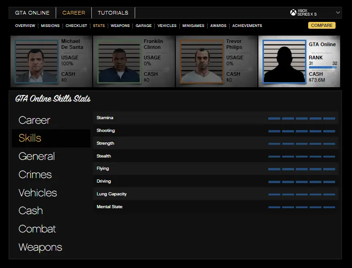
Task: Go to the Weapons submenu link
Action: click(120, 26)
